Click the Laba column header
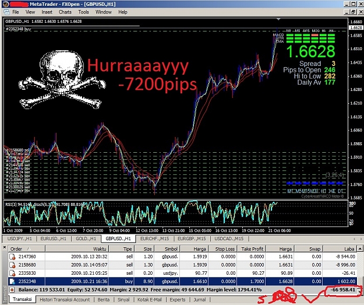364x305 pixels. (x=340, y=249)
